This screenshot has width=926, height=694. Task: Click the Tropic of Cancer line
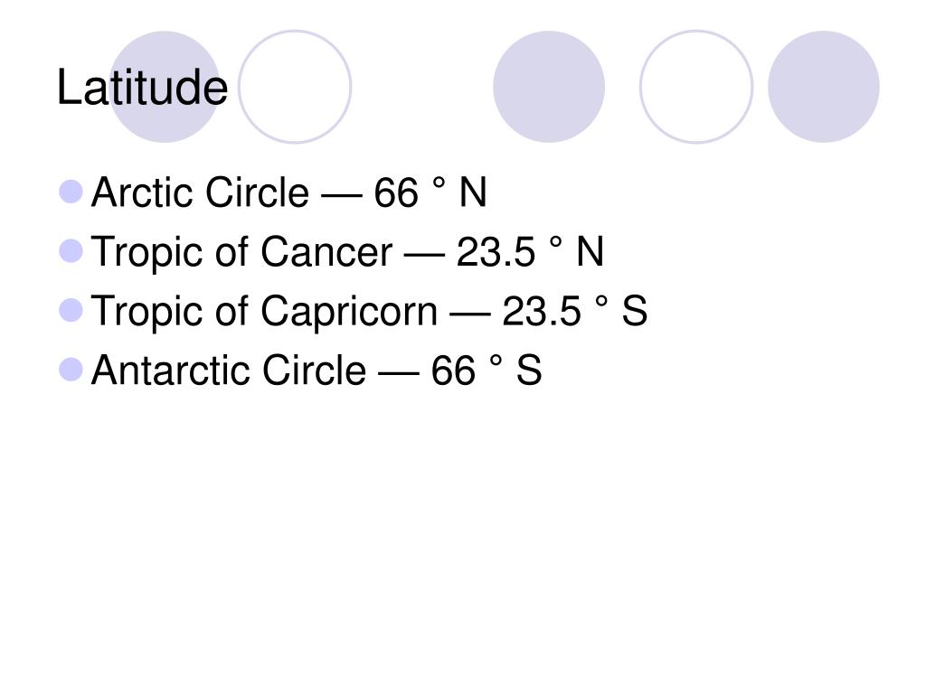click(347, 253)
